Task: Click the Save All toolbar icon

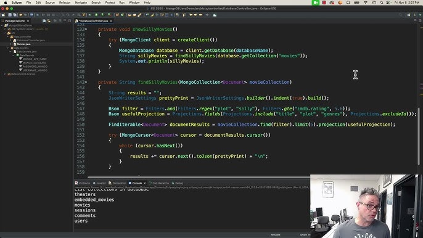Action: tap(15, 15)
